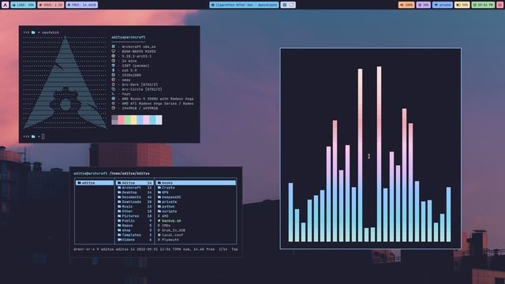Screen dimensions: 505x284
Task: Click the volume 100% indicator
Action: click(406, 5)
